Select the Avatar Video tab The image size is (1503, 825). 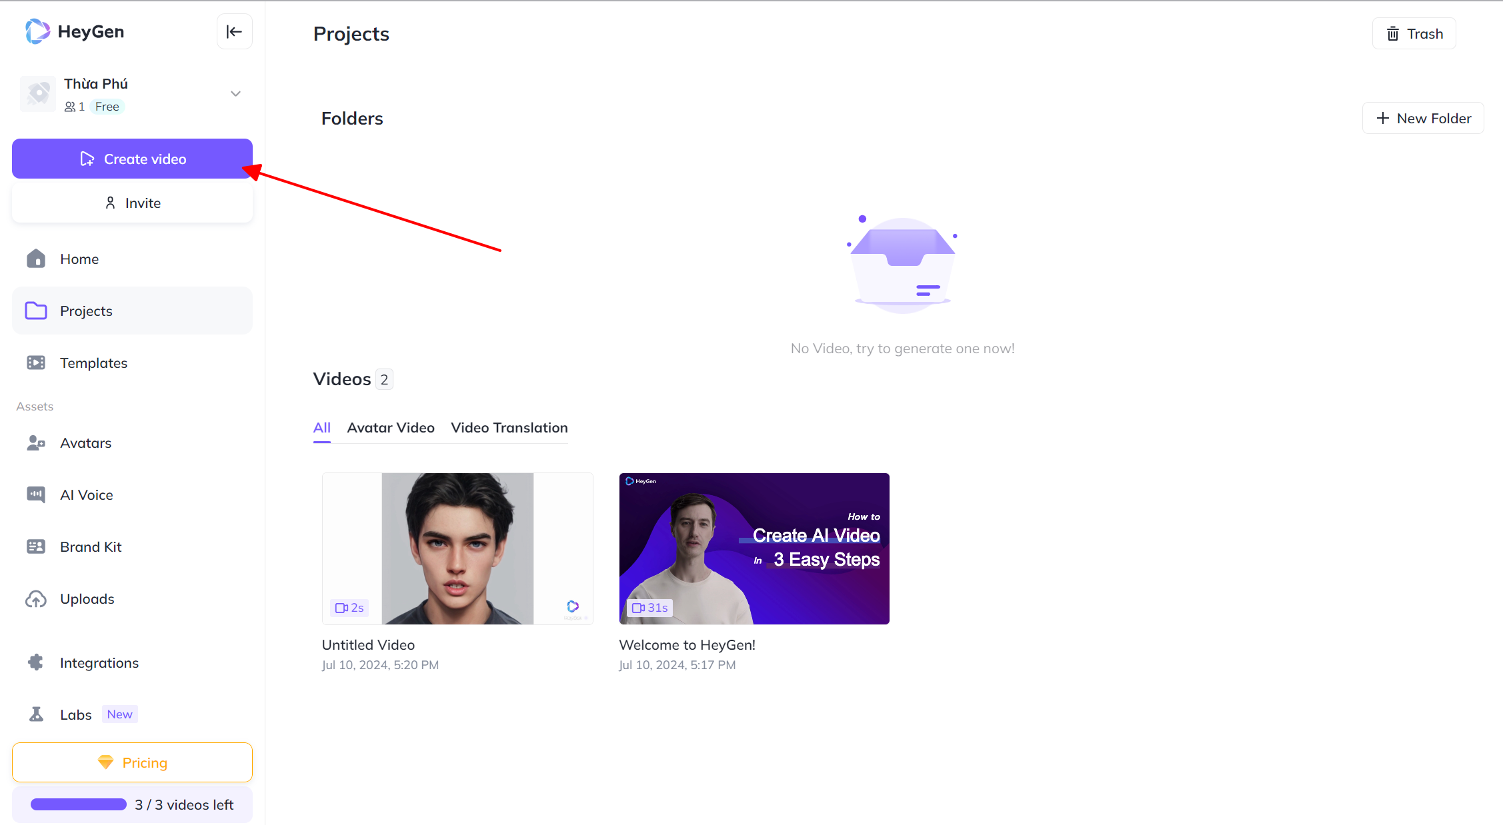391,426
